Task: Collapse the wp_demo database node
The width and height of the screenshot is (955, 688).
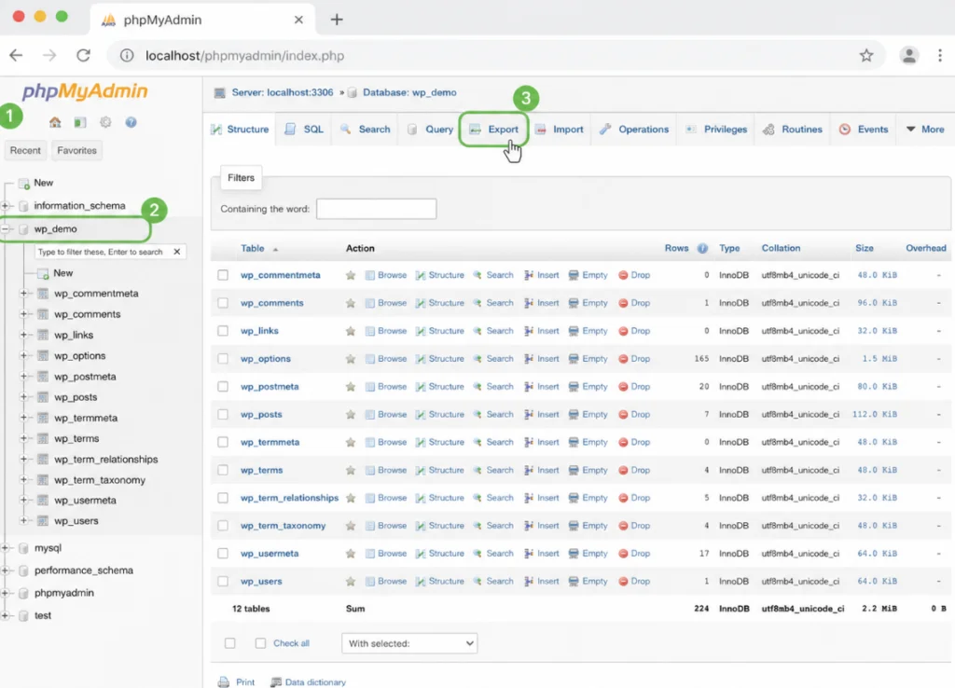Action: click(6, 229)
